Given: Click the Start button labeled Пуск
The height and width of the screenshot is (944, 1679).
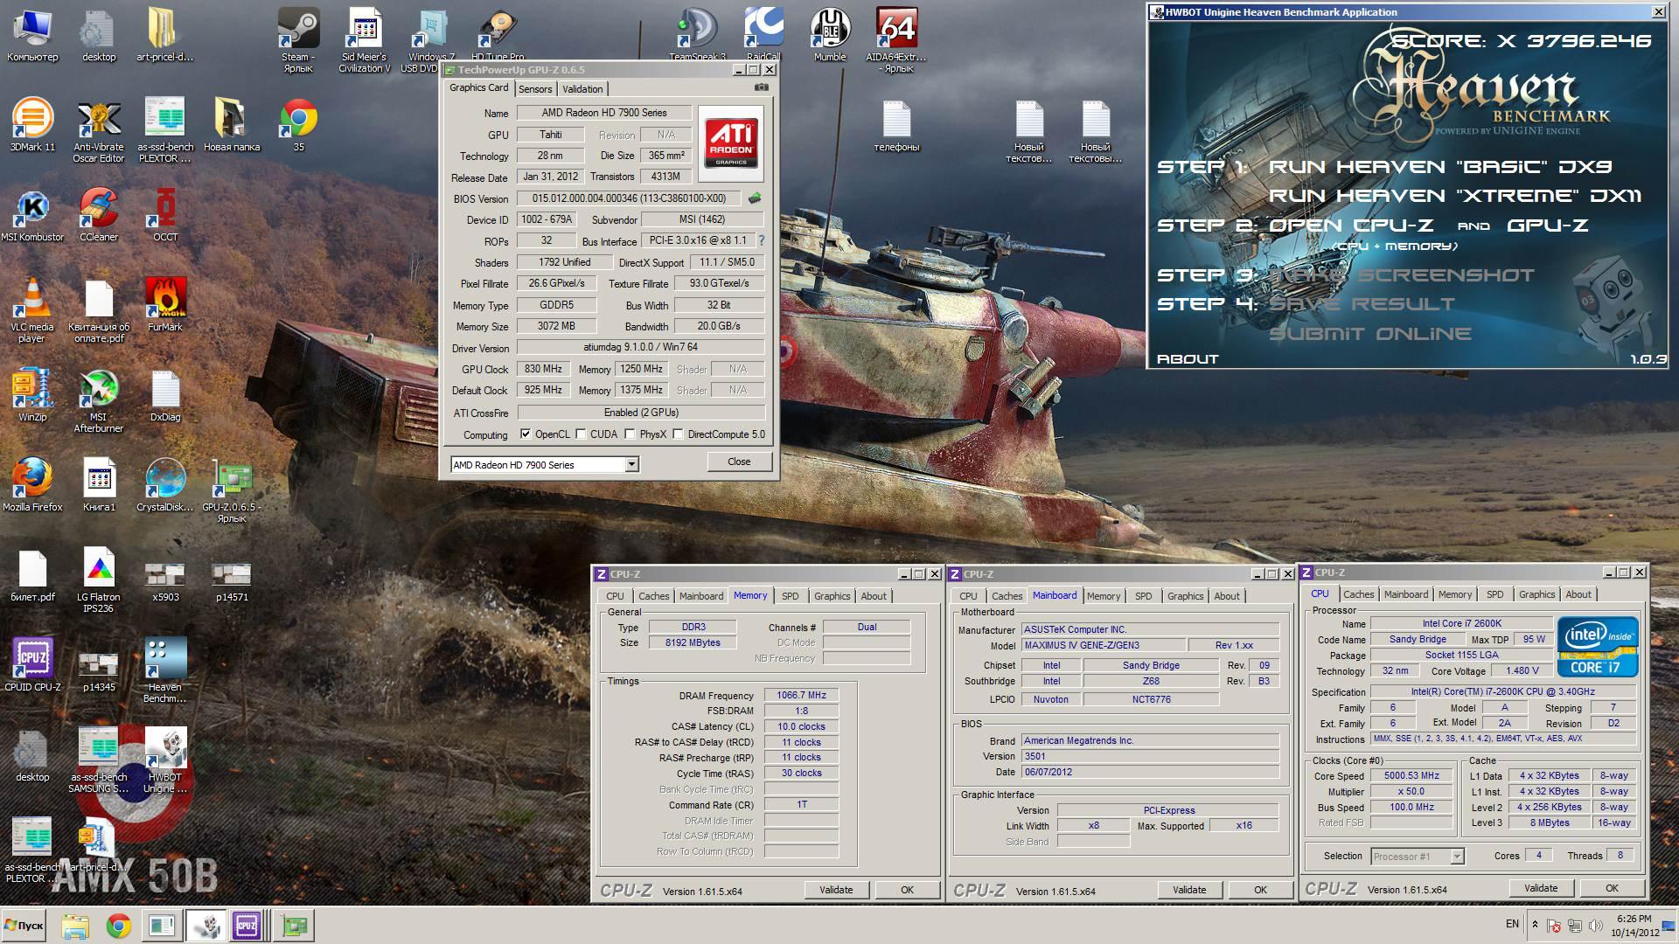Looking at the screenshot, I should click(x=24, y=926).
